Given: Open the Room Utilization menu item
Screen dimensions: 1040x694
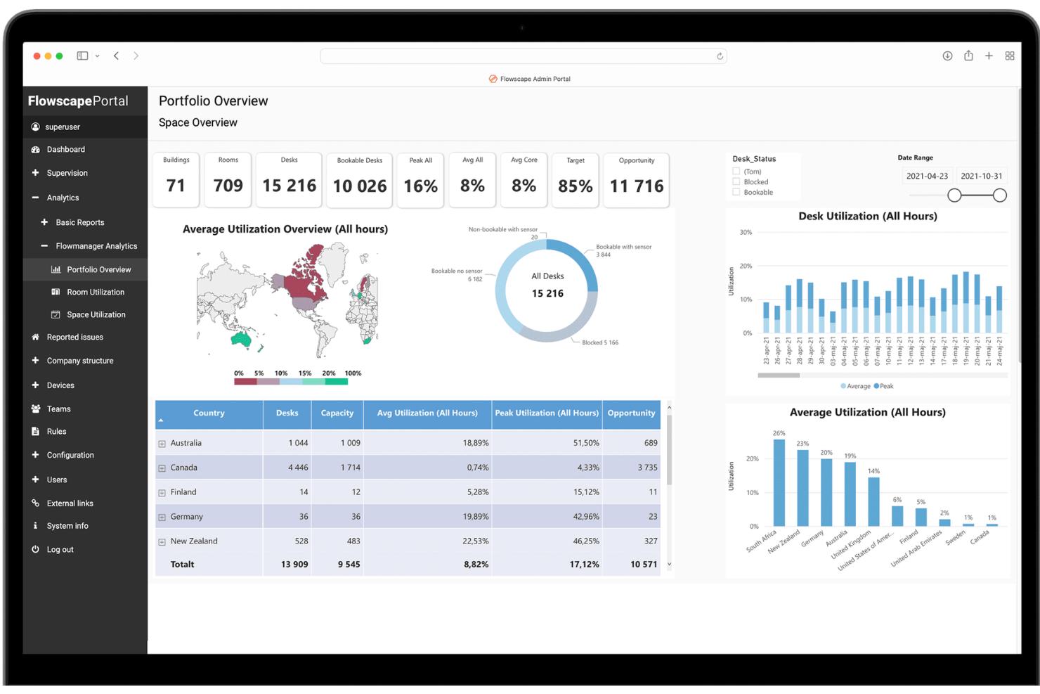Looking at the screenshot, I should tap(85, 292).
